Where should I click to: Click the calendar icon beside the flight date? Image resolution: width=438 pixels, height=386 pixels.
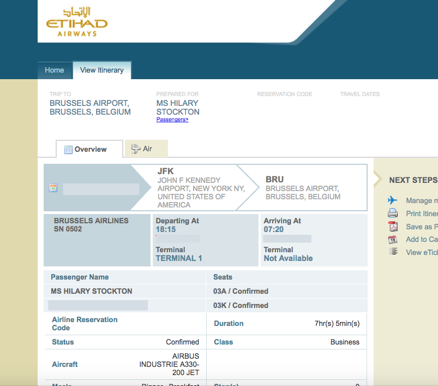click(53, 188)
